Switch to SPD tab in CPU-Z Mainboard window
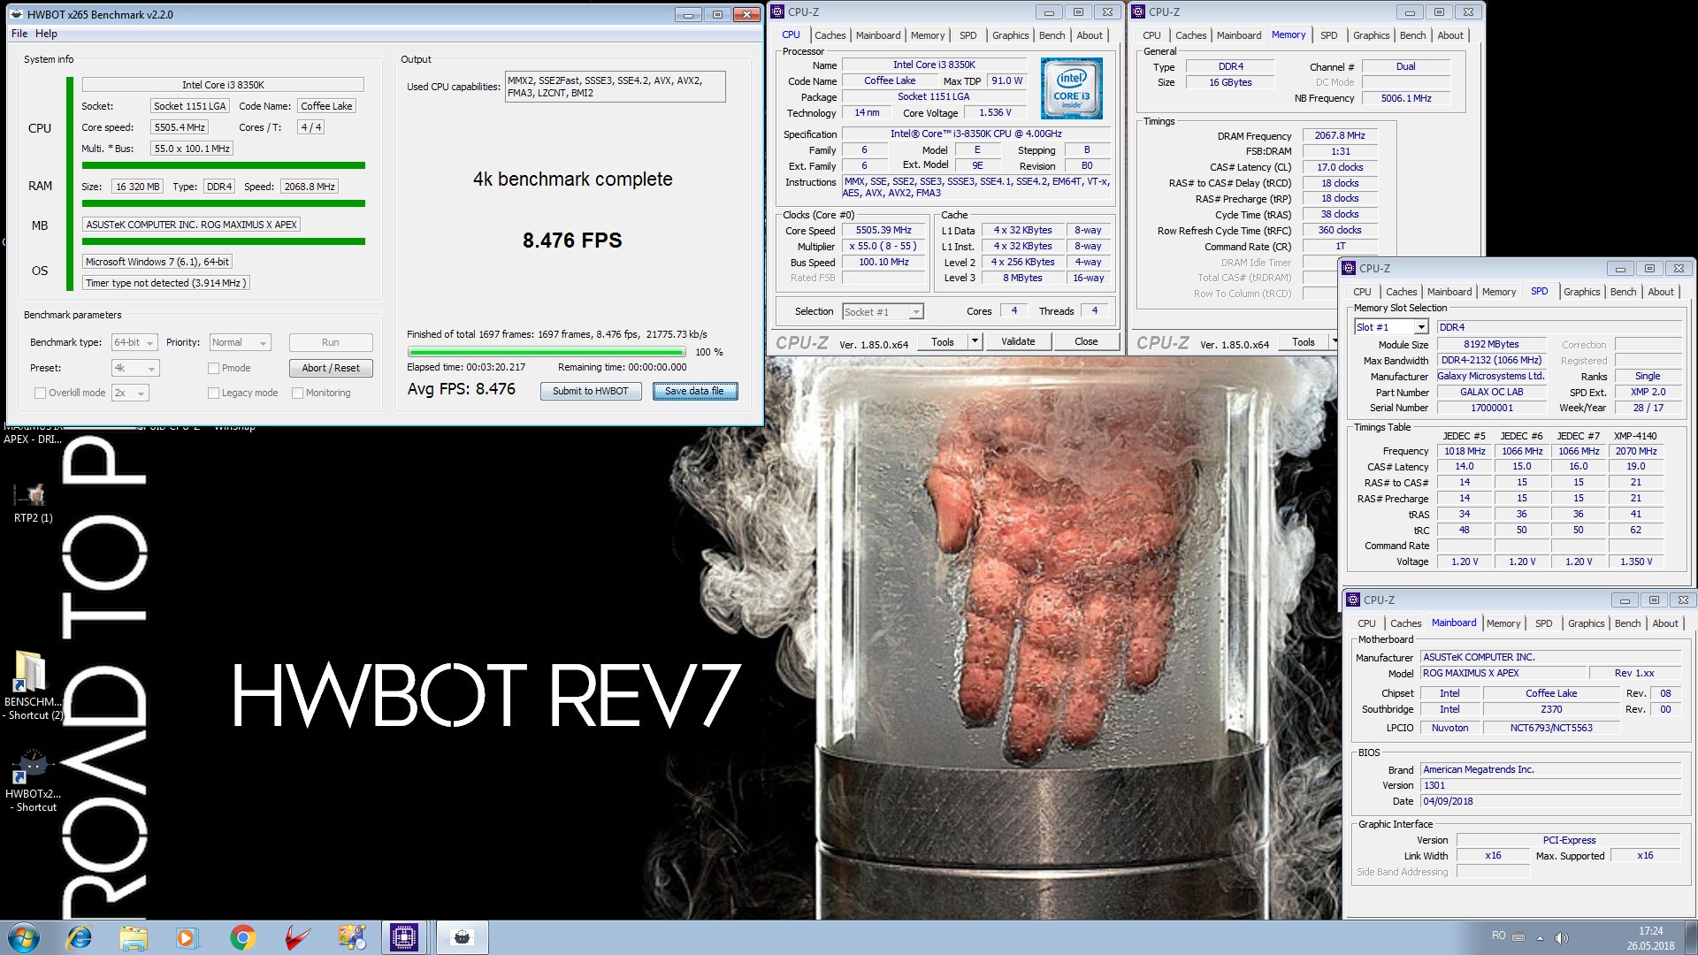The height and width of the screenshot is (955, 1698). point(1543,623)
